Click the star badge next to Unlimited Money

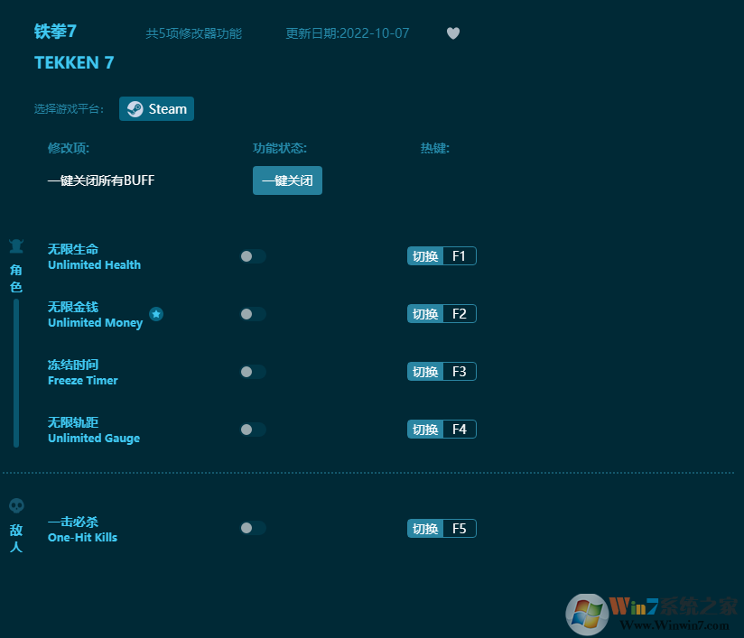coord(156,314)
